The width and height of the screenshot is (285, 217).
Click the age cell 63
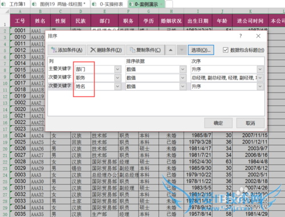pos(222,161)
